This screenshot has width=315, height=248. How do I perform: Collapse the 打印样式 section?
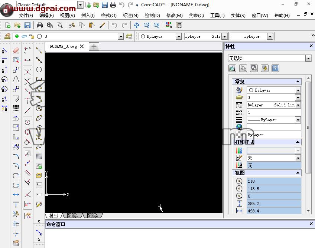[298, 142]
